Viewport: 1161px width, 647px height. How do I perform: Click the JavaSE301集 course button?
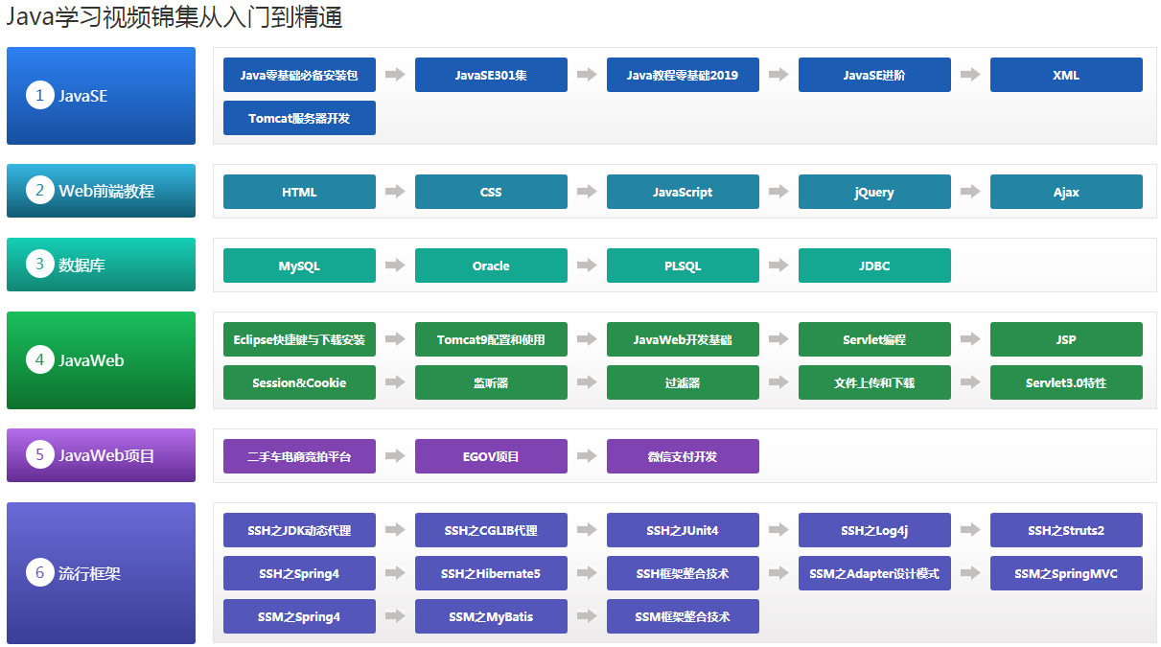[491, 75]
